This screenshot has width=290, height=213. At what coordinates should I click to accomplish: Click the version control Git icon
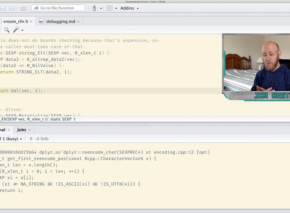[94, 8]
